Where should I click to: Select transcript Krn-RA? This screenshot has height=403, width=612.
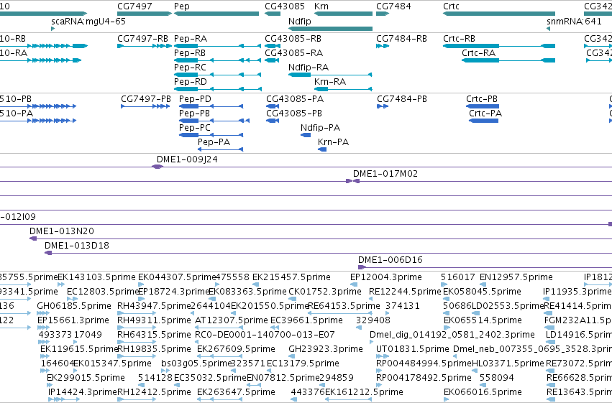click(343, 89)
